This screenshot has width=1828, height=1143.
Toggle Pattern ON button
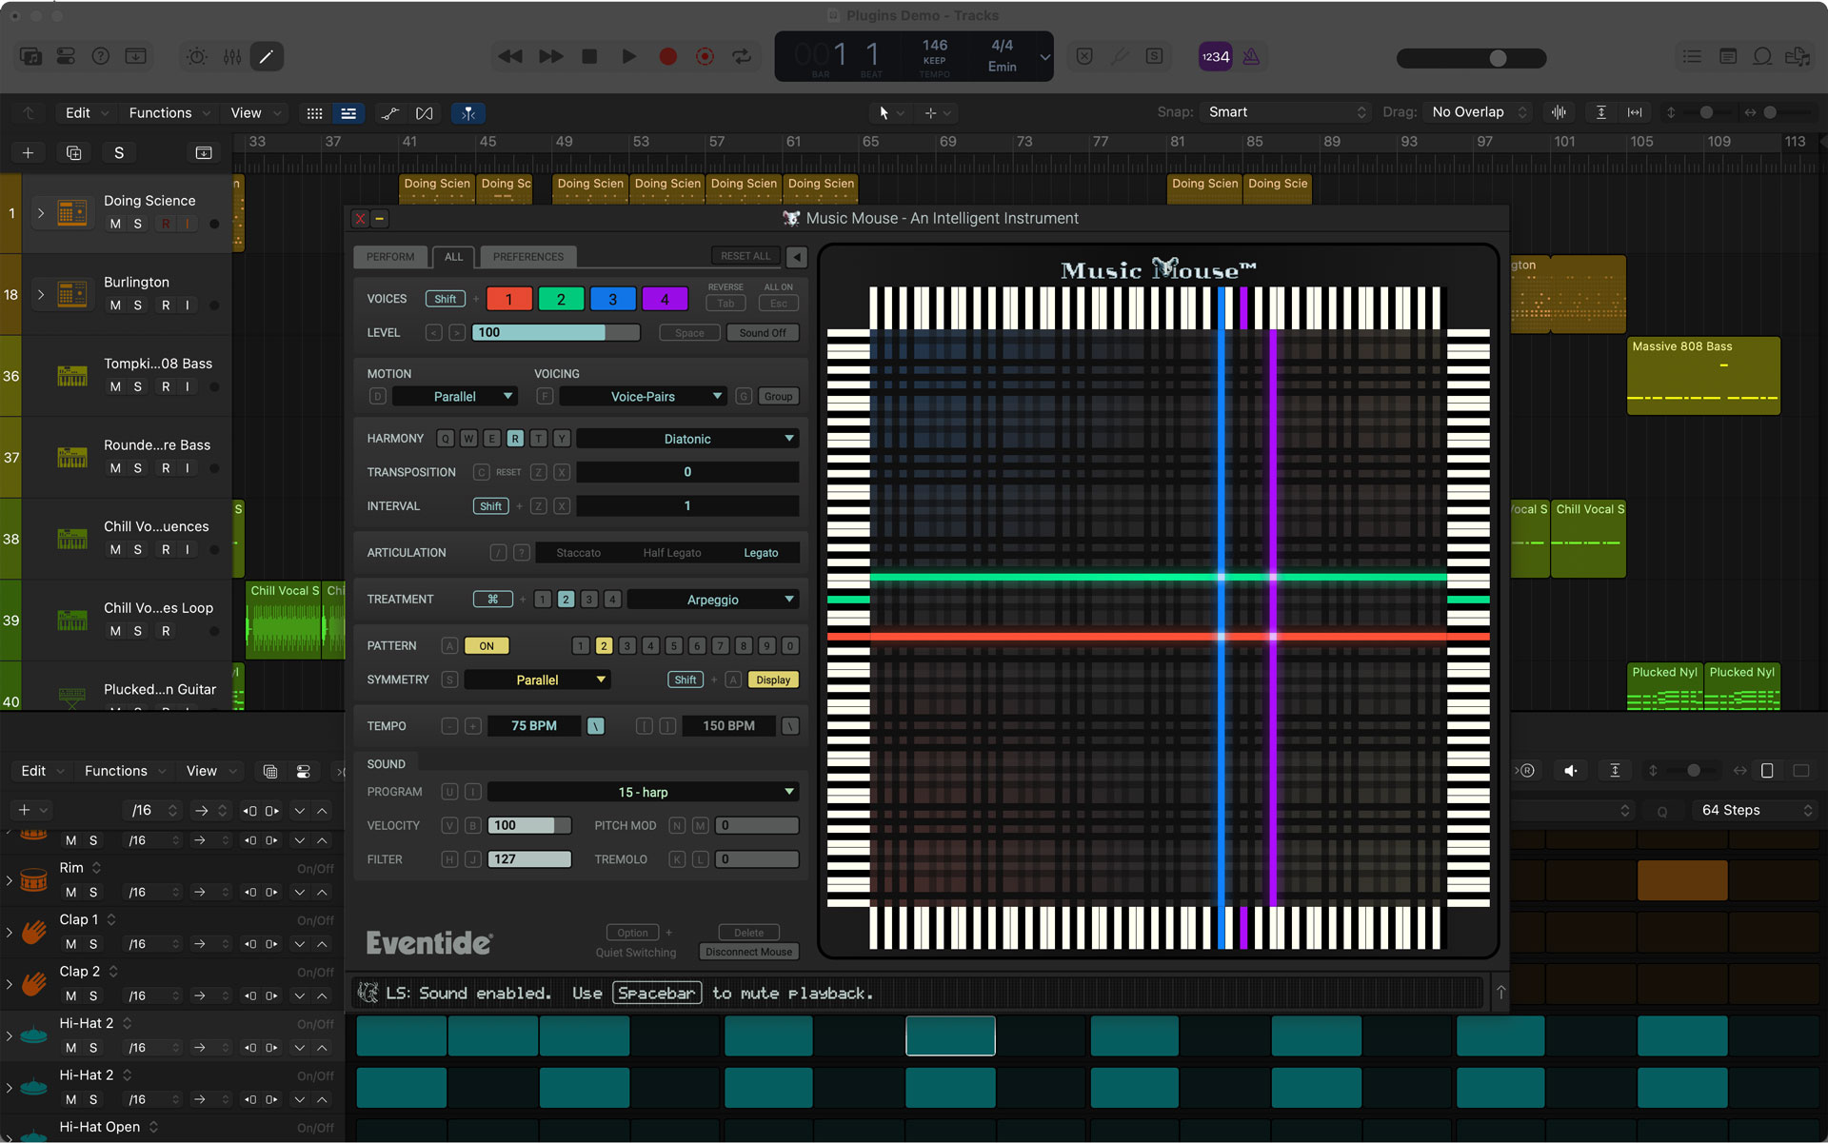coord(487,646)
